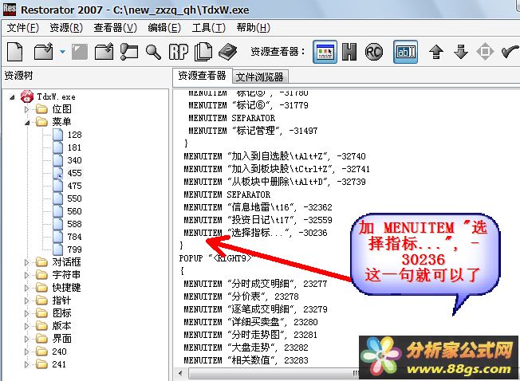This screenshot has height=381, width=520.
Task: Click the line MENUITEM "加入到自选股\tAlt+Z"
Action: (274, 156)
